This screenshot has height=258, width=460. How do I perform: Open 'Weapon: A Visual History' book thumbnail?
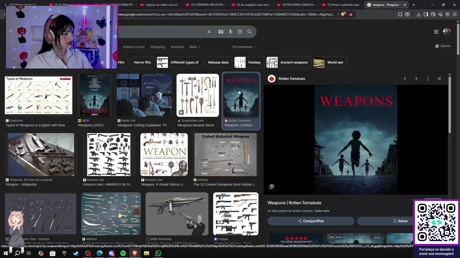[164, 154]
